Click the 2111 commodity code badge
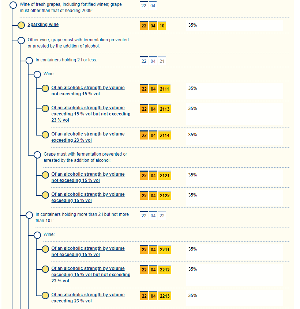Image resolution: width=300 pixels, height=309 pixels. (165, 89)
